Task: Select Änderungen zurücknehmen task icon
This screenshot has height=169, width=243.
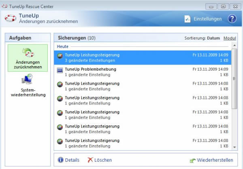Action: [28, 52]
